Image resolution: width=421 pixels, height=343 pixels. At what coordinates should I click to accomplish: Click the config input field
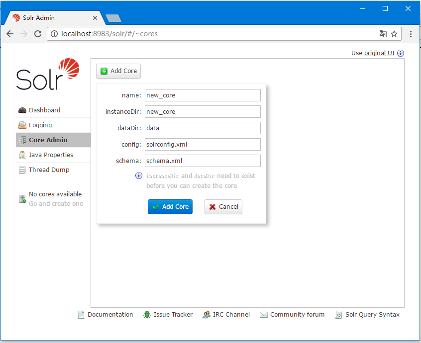click(x=203, y=144)
